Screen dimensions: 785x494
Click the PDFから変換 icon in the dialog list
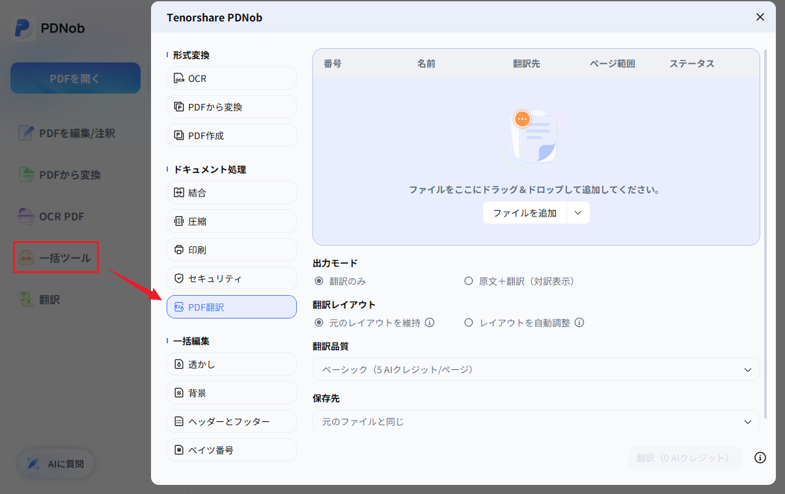pos(179,107)
